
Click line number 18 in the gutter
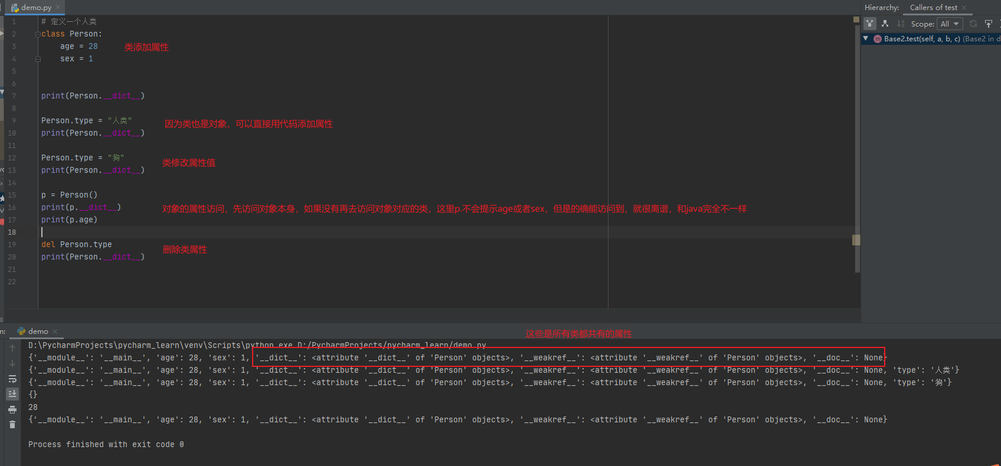coord(12,232)
